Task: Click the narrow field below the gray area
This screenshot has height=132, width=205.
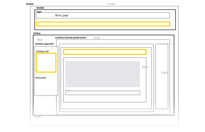Action: pyautogui.click(x=103, y=93)
